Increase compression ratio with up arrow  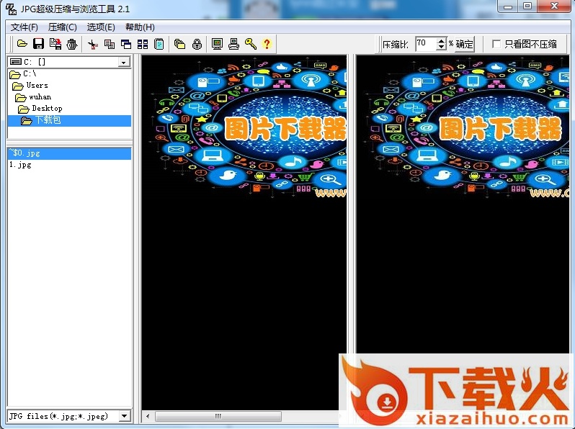[x=442, y=41]
